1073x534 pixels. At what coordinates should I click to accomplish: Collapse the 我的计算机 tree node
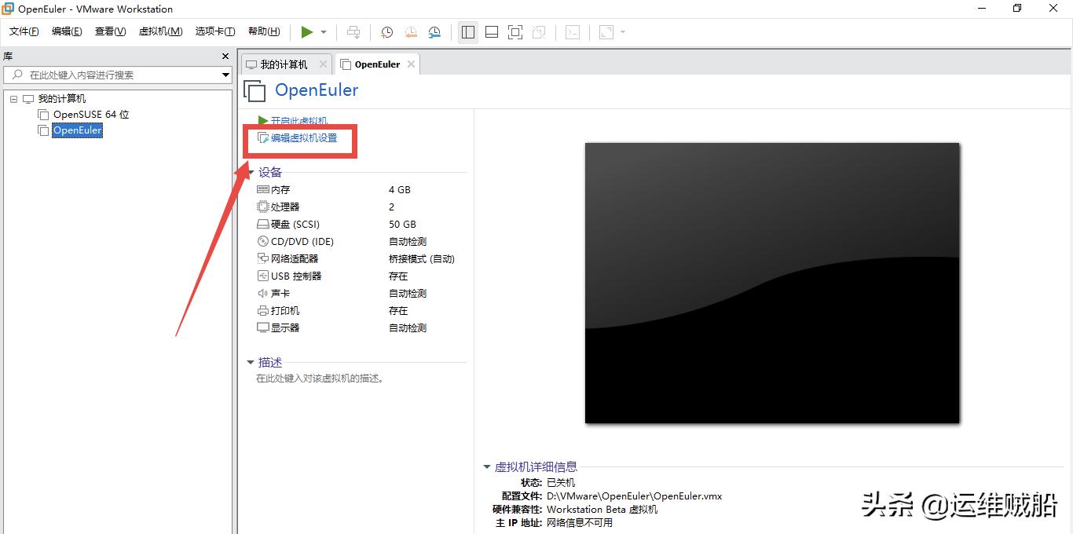[x=13, y=99]
